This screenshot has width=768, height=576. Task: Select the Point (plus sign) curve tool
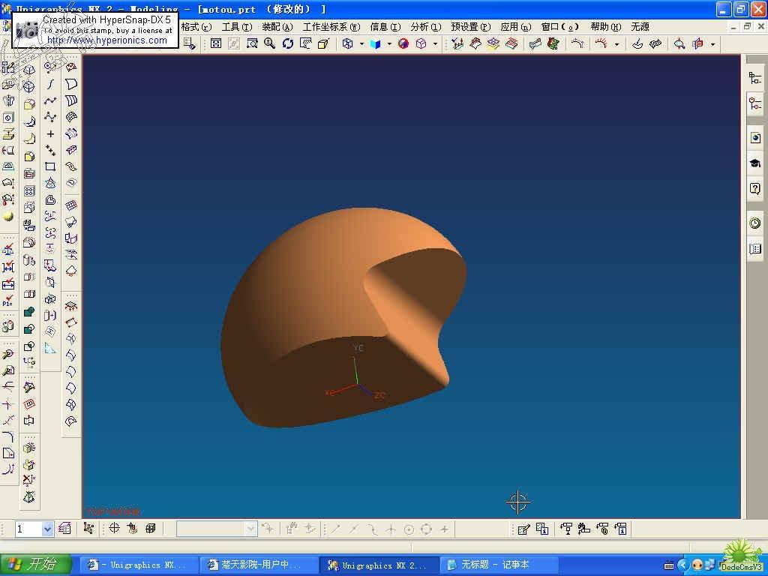50,134
